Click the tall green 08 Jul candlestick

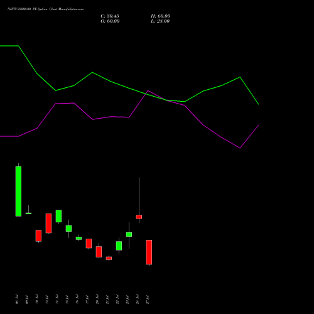pyautogui.click(x=18, y=191)
